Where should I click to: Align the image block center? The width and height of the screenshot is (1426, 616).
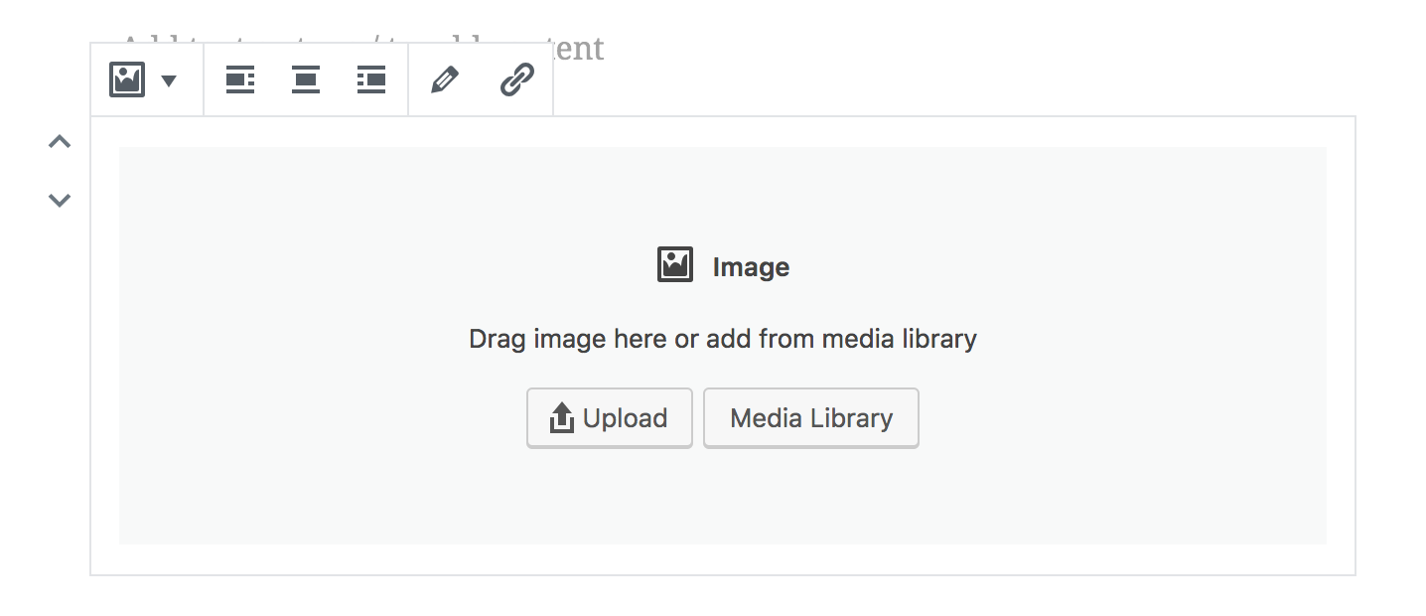[x=306, y=79]
